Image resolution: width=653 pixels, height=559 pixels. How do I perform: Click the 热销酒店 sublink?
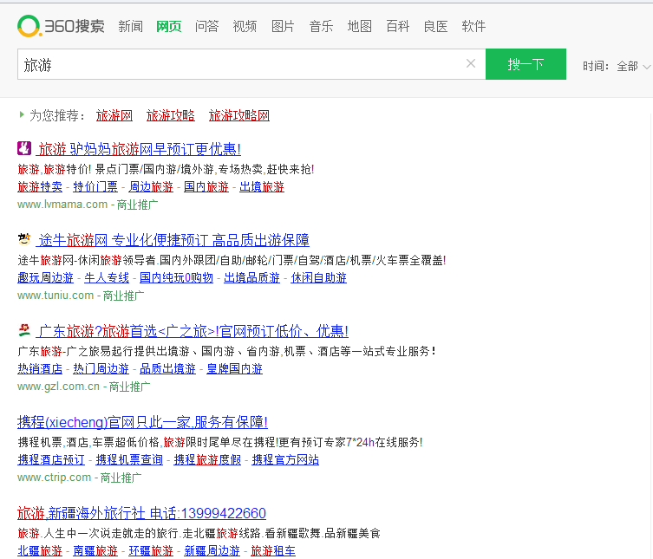tap(40, 368)
